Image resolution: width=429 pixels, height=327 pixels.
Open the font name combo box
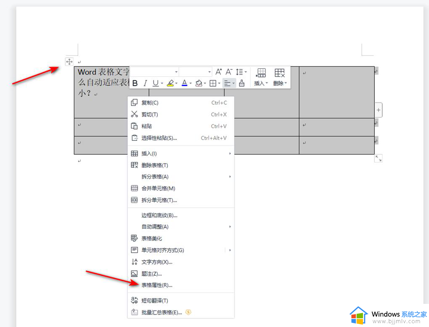155,72
